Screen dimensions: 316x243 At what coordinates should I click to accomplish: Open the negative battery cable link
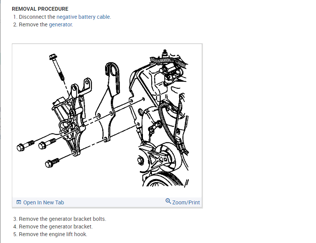pyautogui.click(x=83, y=17)
